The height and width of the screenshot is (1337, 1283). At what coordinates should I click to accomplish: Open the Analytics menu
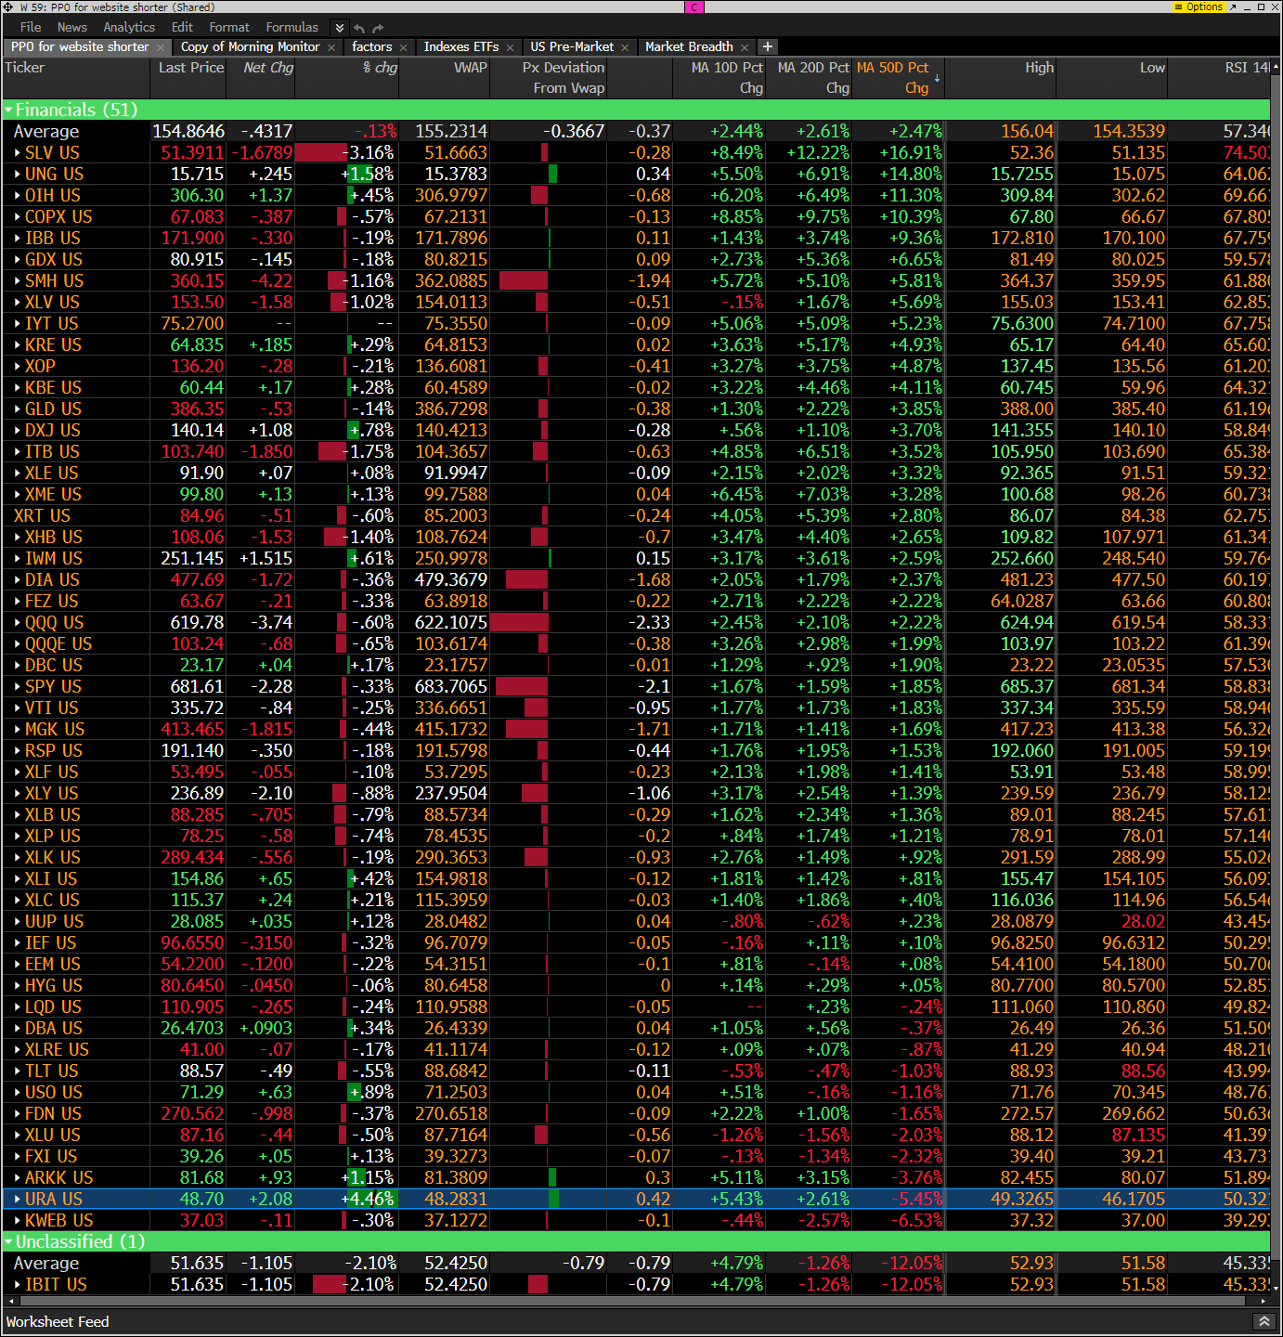(129, 28)
